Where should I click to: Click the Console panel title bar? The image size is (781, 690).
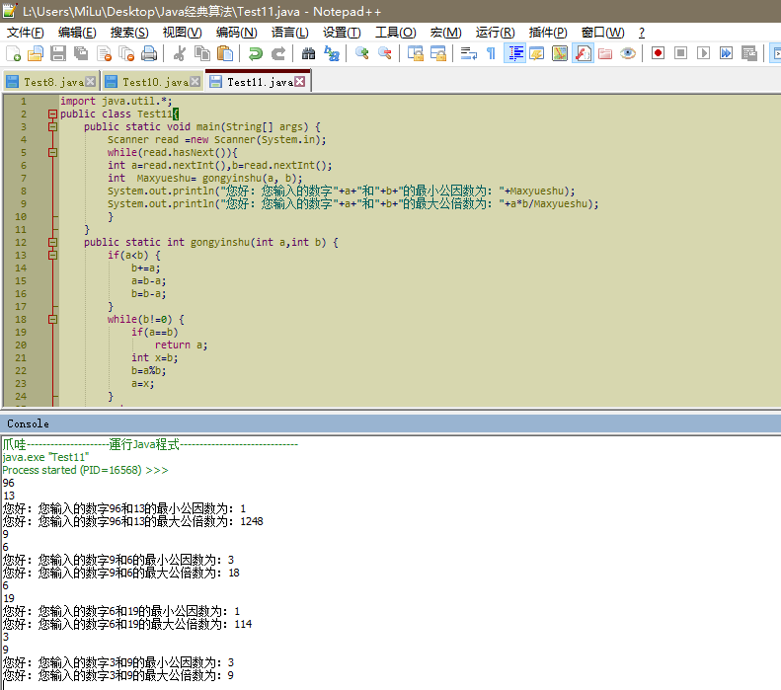391,423
